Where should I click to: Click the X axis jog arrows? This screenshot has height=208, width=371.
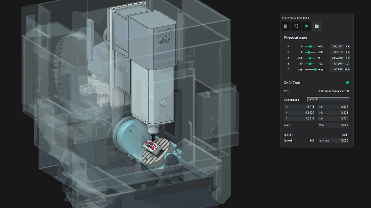point(347,47)
